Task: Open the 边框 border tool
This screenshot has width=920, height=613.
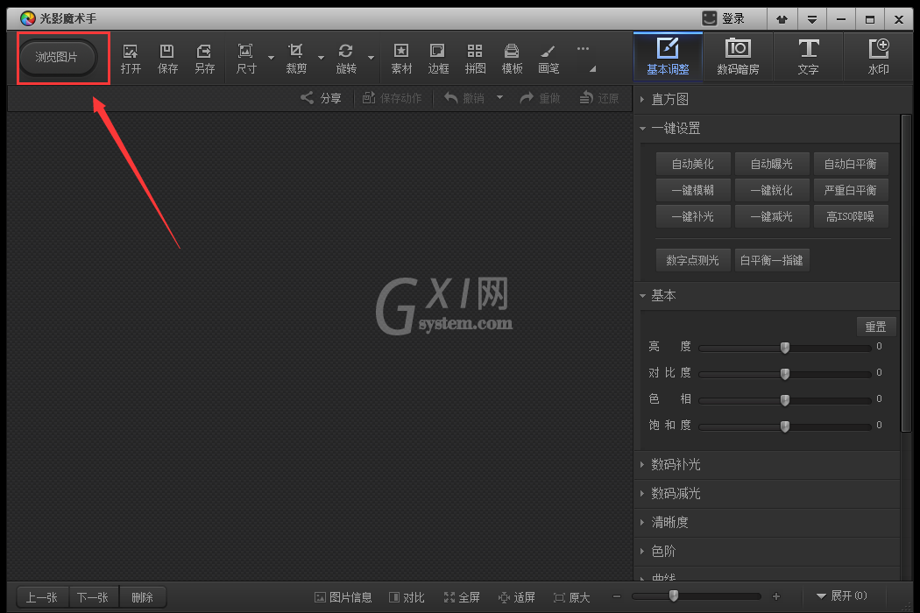Action: 438,59
